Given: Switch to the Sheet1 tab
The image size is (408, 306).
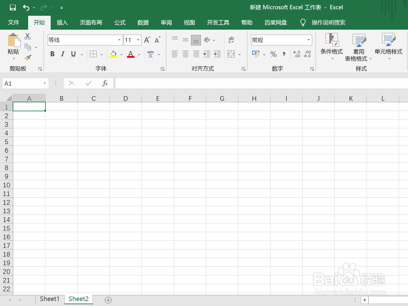Looking at the screenshot, I should 49,299.
